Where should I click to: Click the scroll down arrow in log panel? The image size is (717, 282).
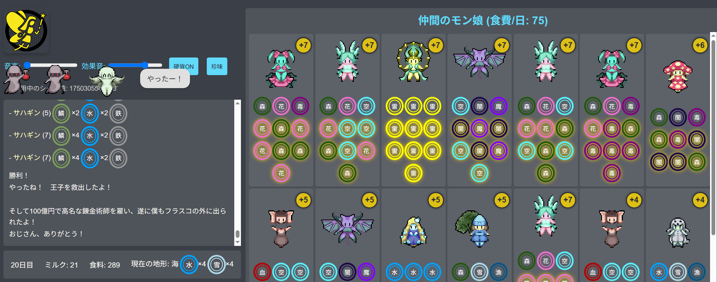237,242
